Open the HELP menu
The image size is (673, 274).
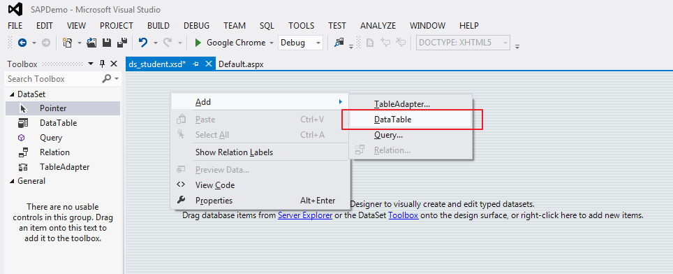(469, 26)
